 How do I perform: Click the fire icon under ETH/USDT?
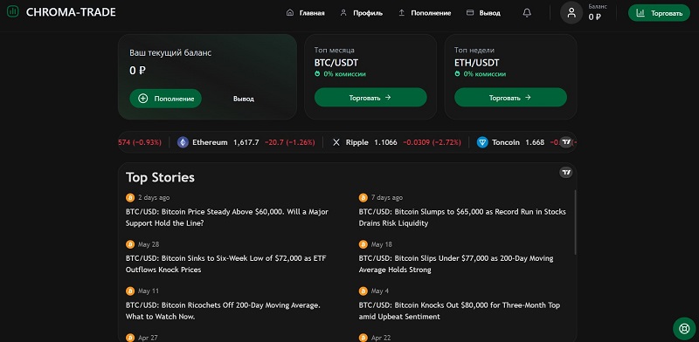(457, 74)
